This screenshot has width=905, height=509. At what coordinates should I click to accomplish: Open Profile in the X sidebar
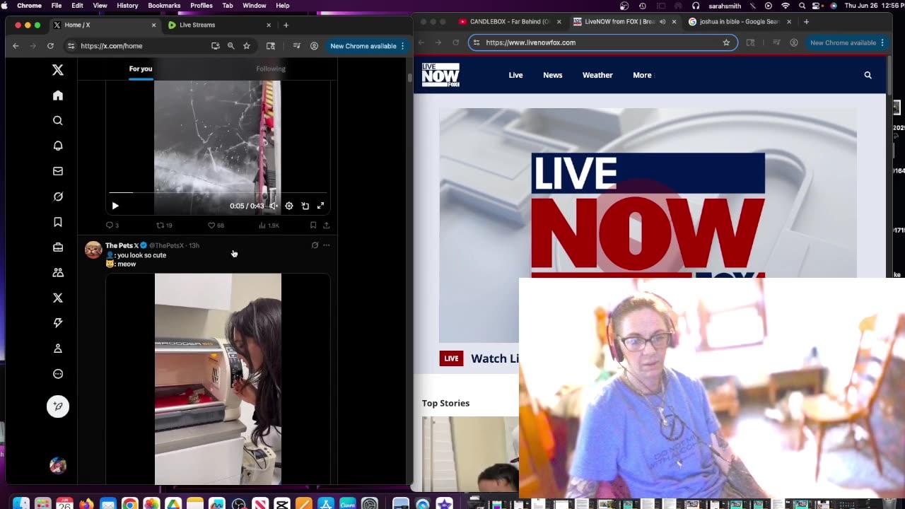(x=58, y=349)
